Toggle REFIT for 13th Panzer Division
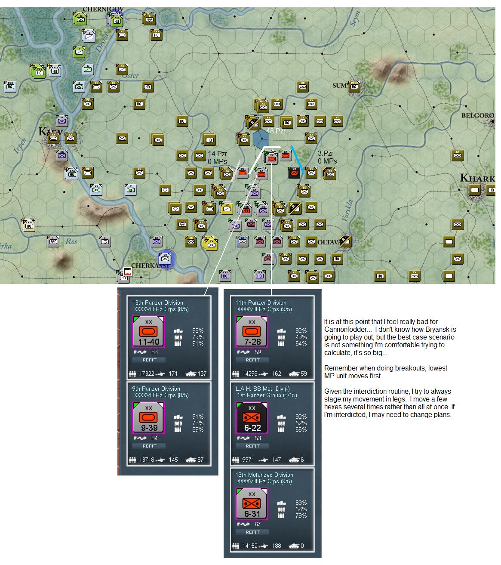The width and height of the screenshot is (501, 565). point(149,360)
